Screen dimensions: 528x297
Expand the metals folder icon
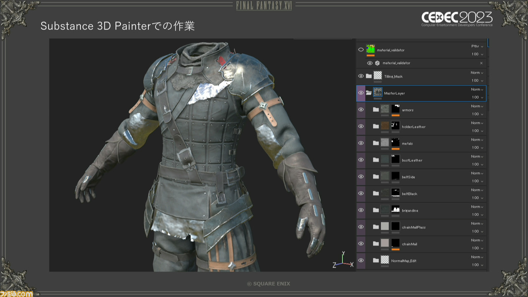tap(376, 143)
